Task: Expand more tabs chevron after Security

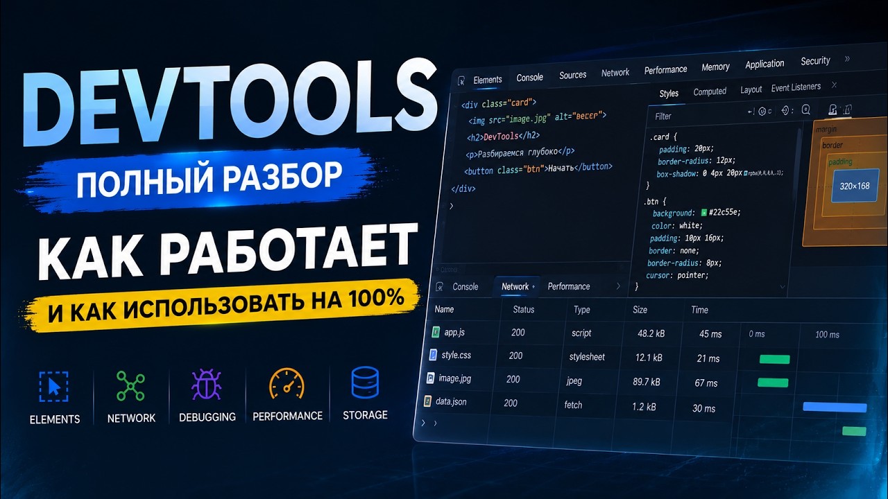Action: [846, 59]
